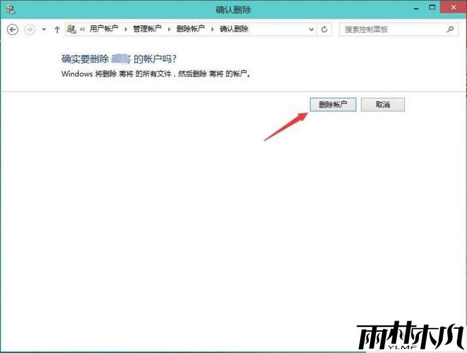Click inside the 搜索控制面板 search field
467x353 pixels.
pos(388,29)
